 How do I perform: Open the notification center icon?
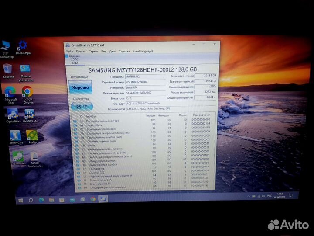[x=290, y=195]
